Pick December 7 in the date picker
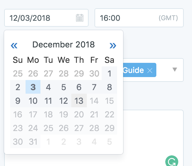 94,87
